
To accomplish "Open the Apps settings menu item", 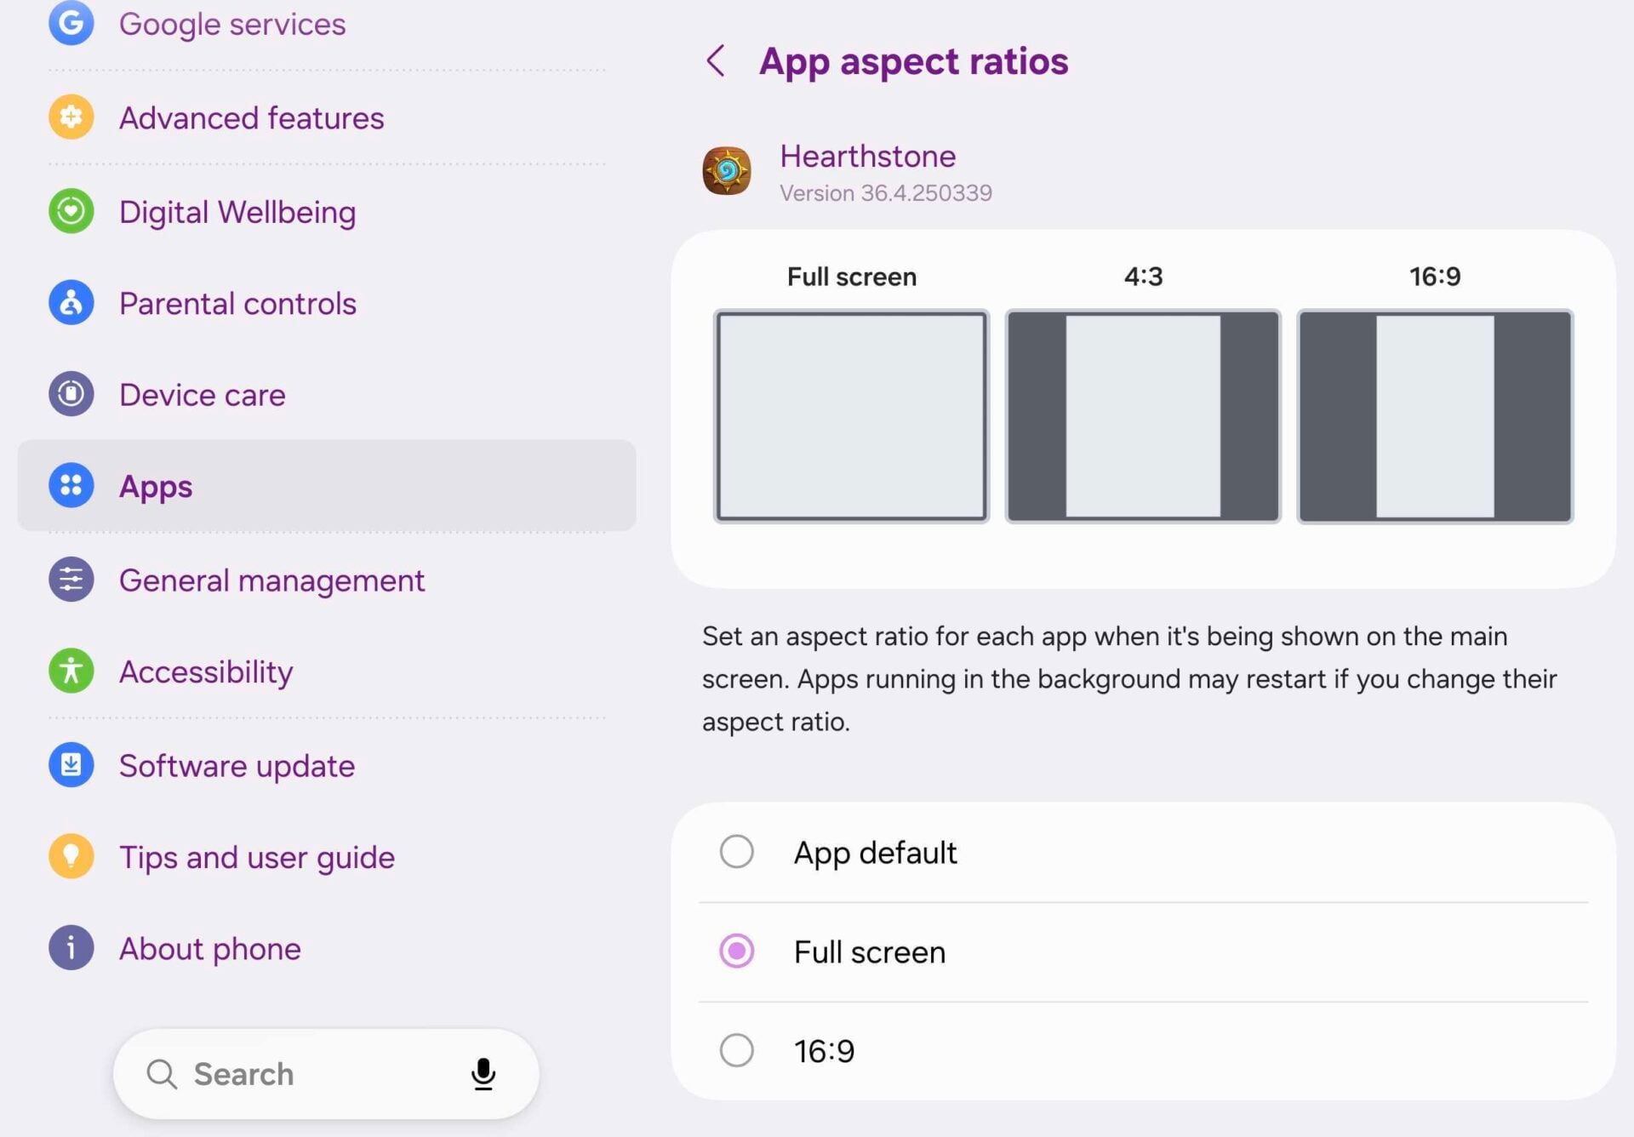I will [327, 486].
